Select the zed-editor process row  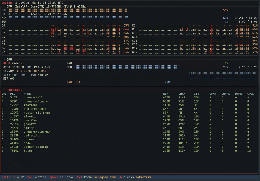130,136
